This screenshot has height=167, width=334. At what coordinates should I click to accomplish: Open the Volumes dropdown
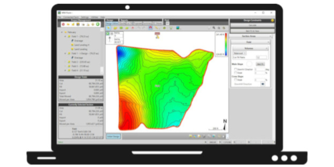click(250, 48)
